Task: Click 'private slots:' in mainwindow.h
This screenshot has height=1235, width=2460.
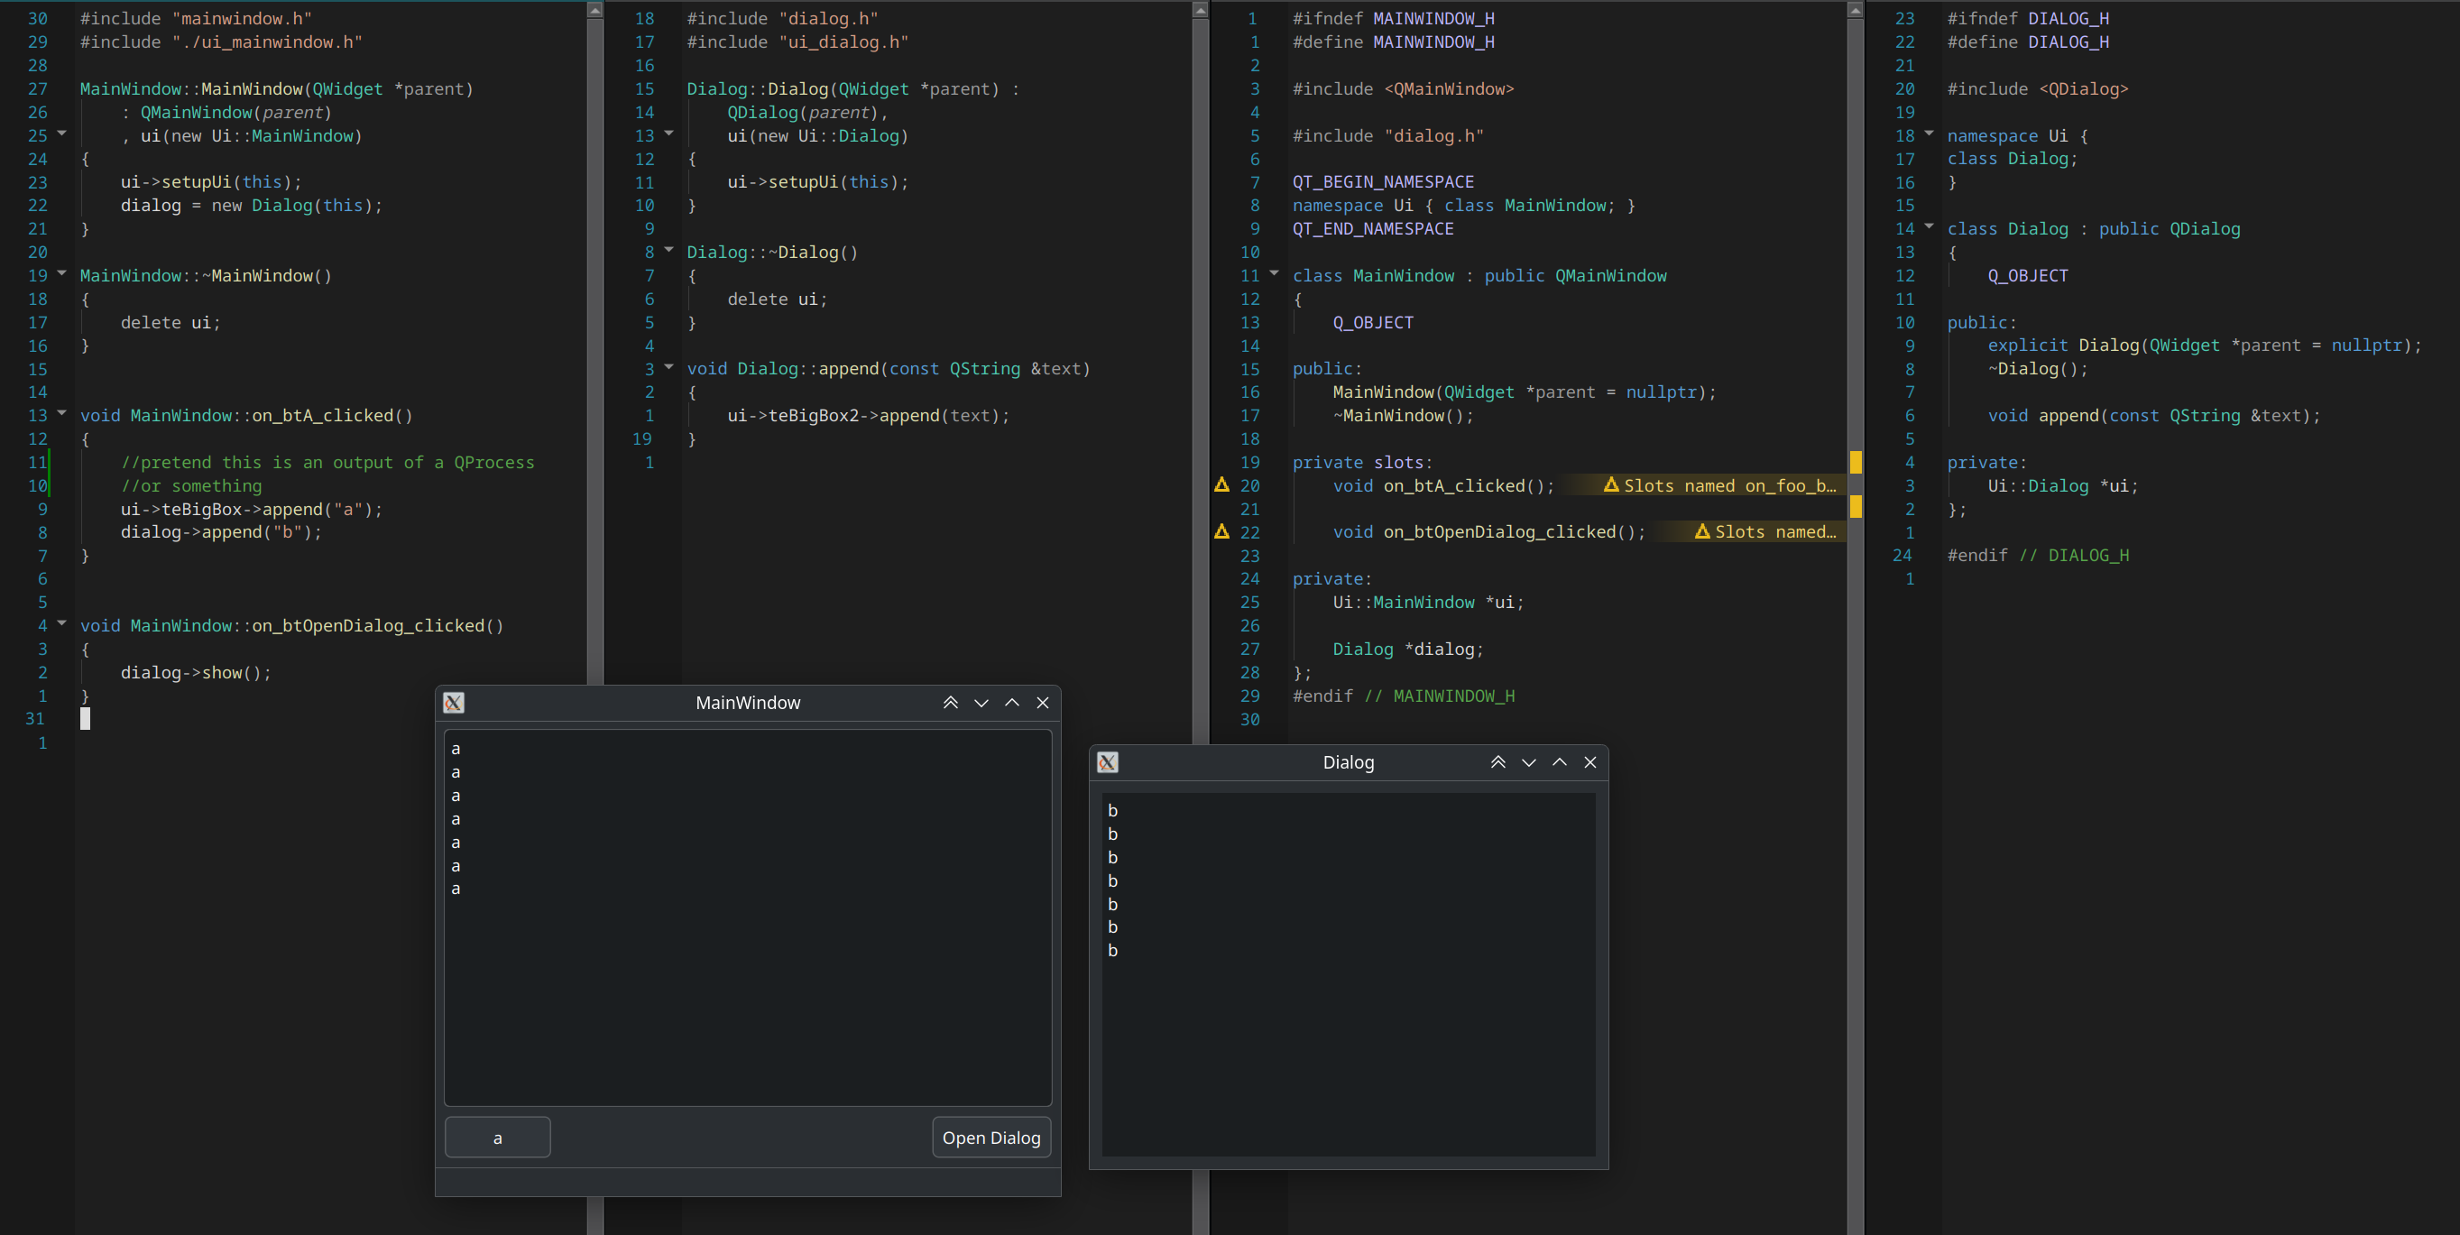Action: pyautogui.click(x=1362, y=462)
